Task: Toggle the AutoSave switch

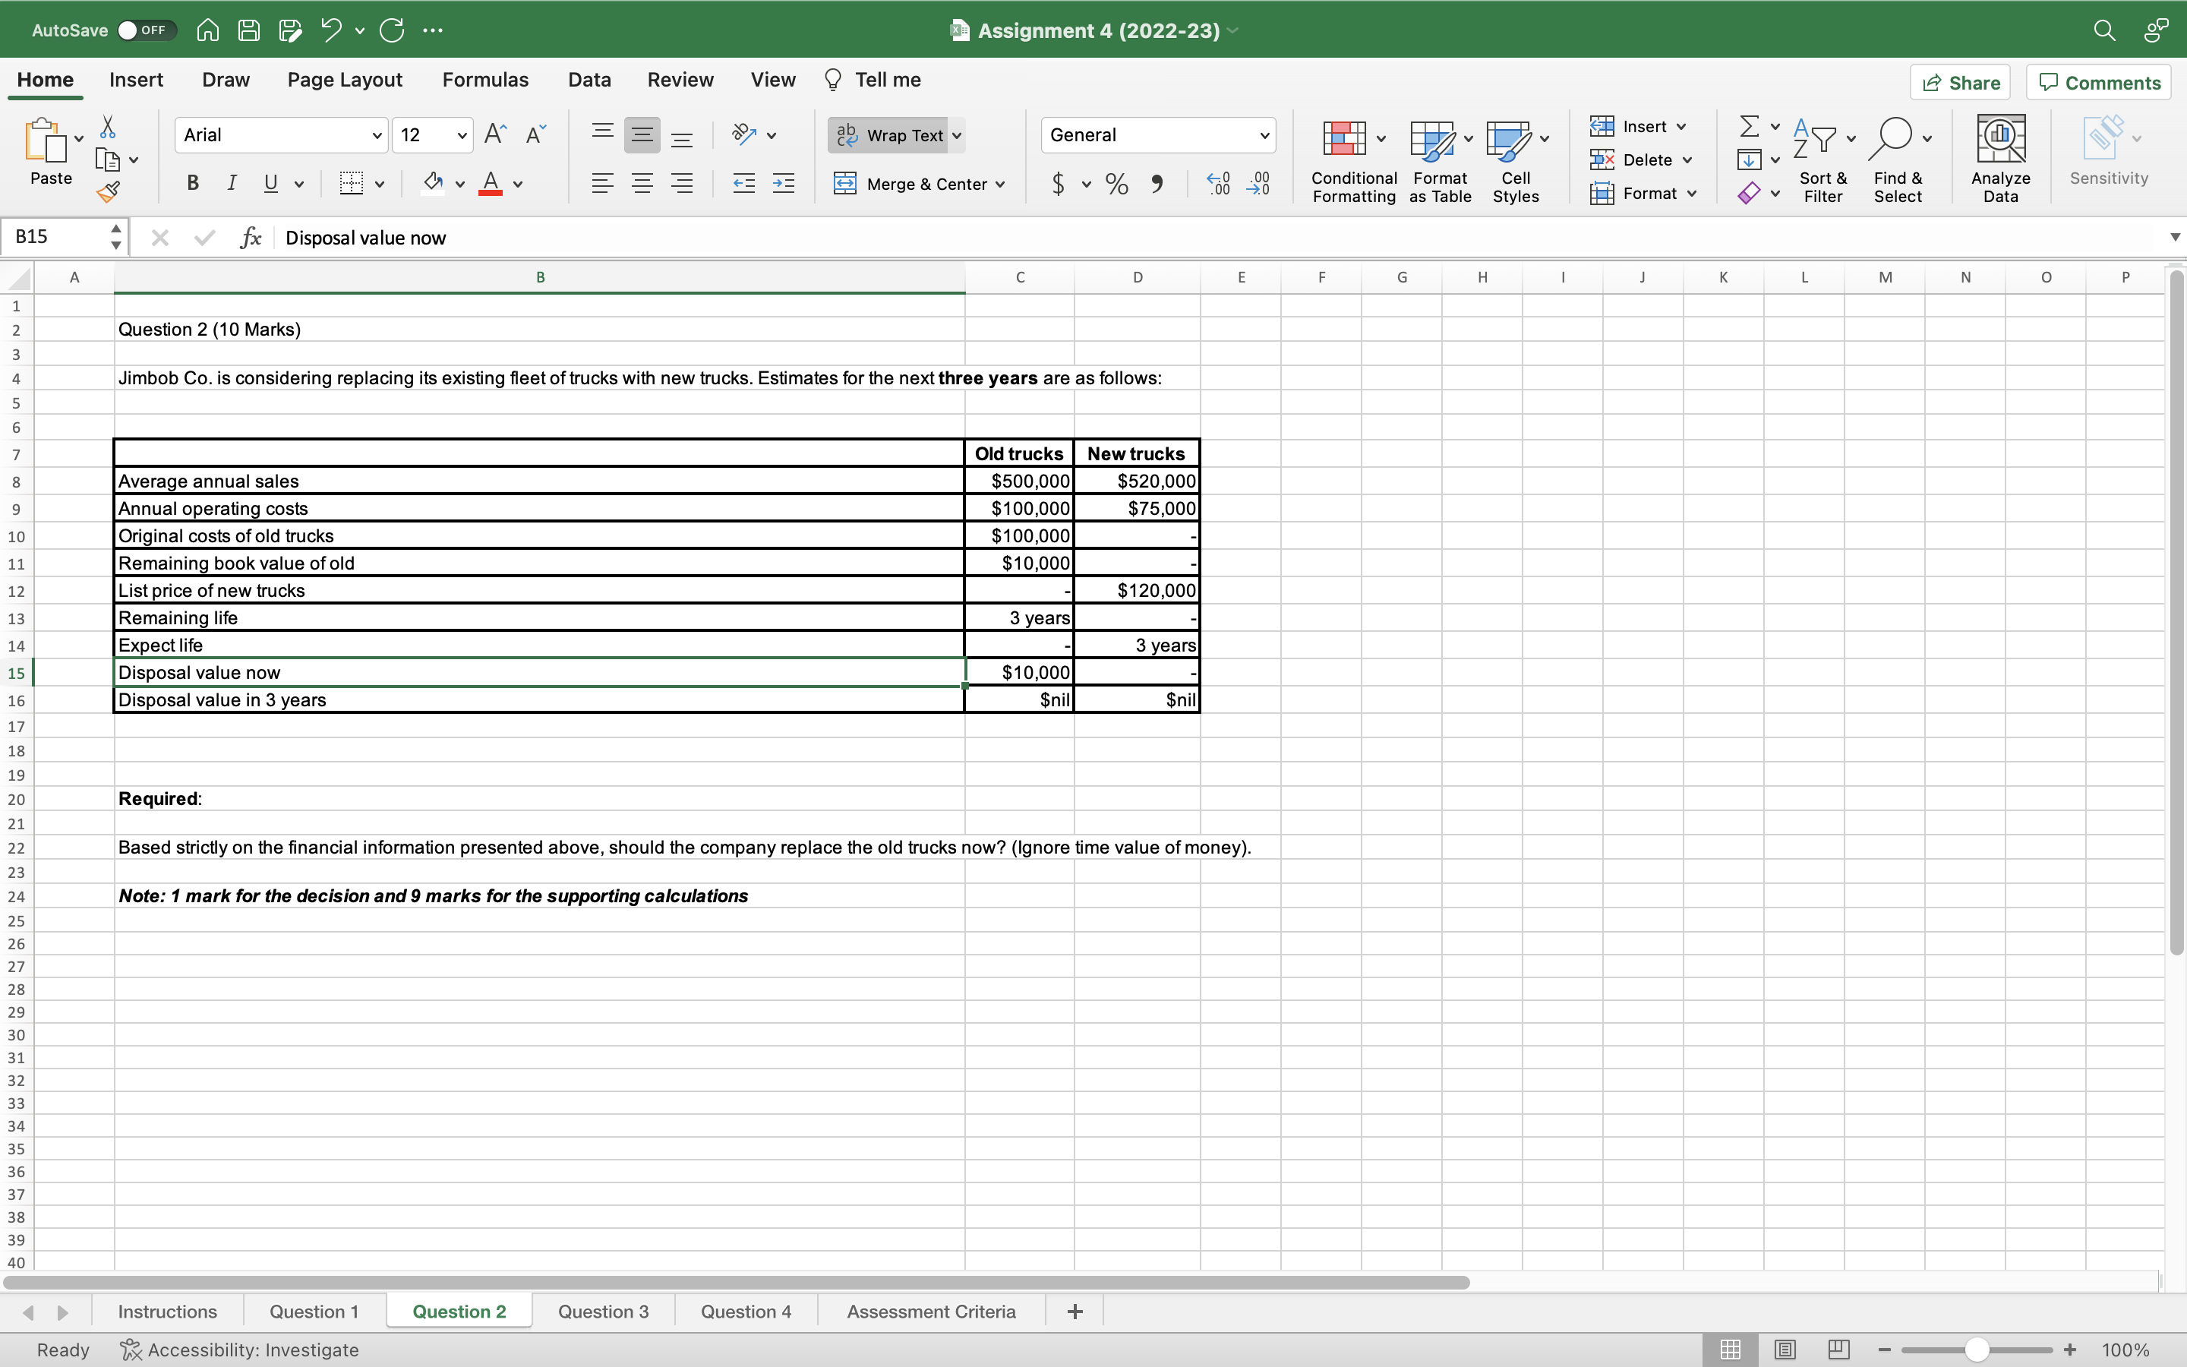Action: (x=147, y=30)
